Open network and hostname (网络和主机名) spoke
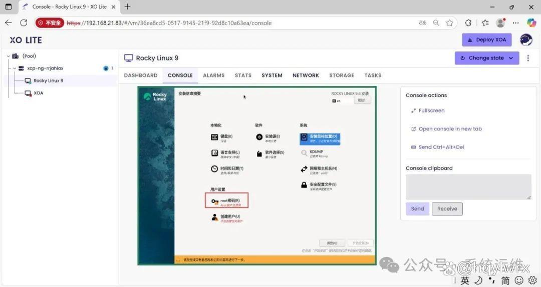This screenshot has width=541, height=287. [x=319, y=170]
